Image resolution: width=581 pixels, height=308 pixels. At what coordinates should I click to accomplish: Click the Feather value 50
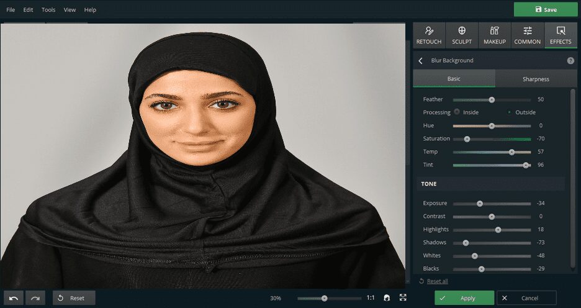click(x=541, y=99)
